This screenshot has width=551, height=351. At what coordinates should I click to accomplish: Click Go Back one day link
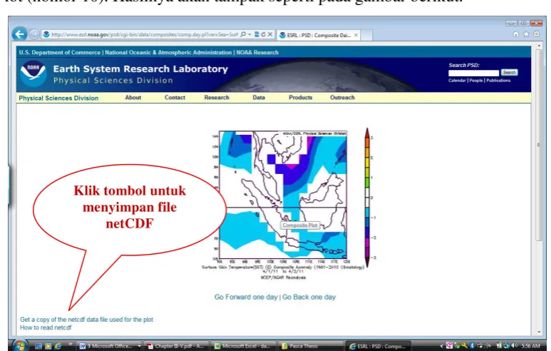tap(309, 297)
